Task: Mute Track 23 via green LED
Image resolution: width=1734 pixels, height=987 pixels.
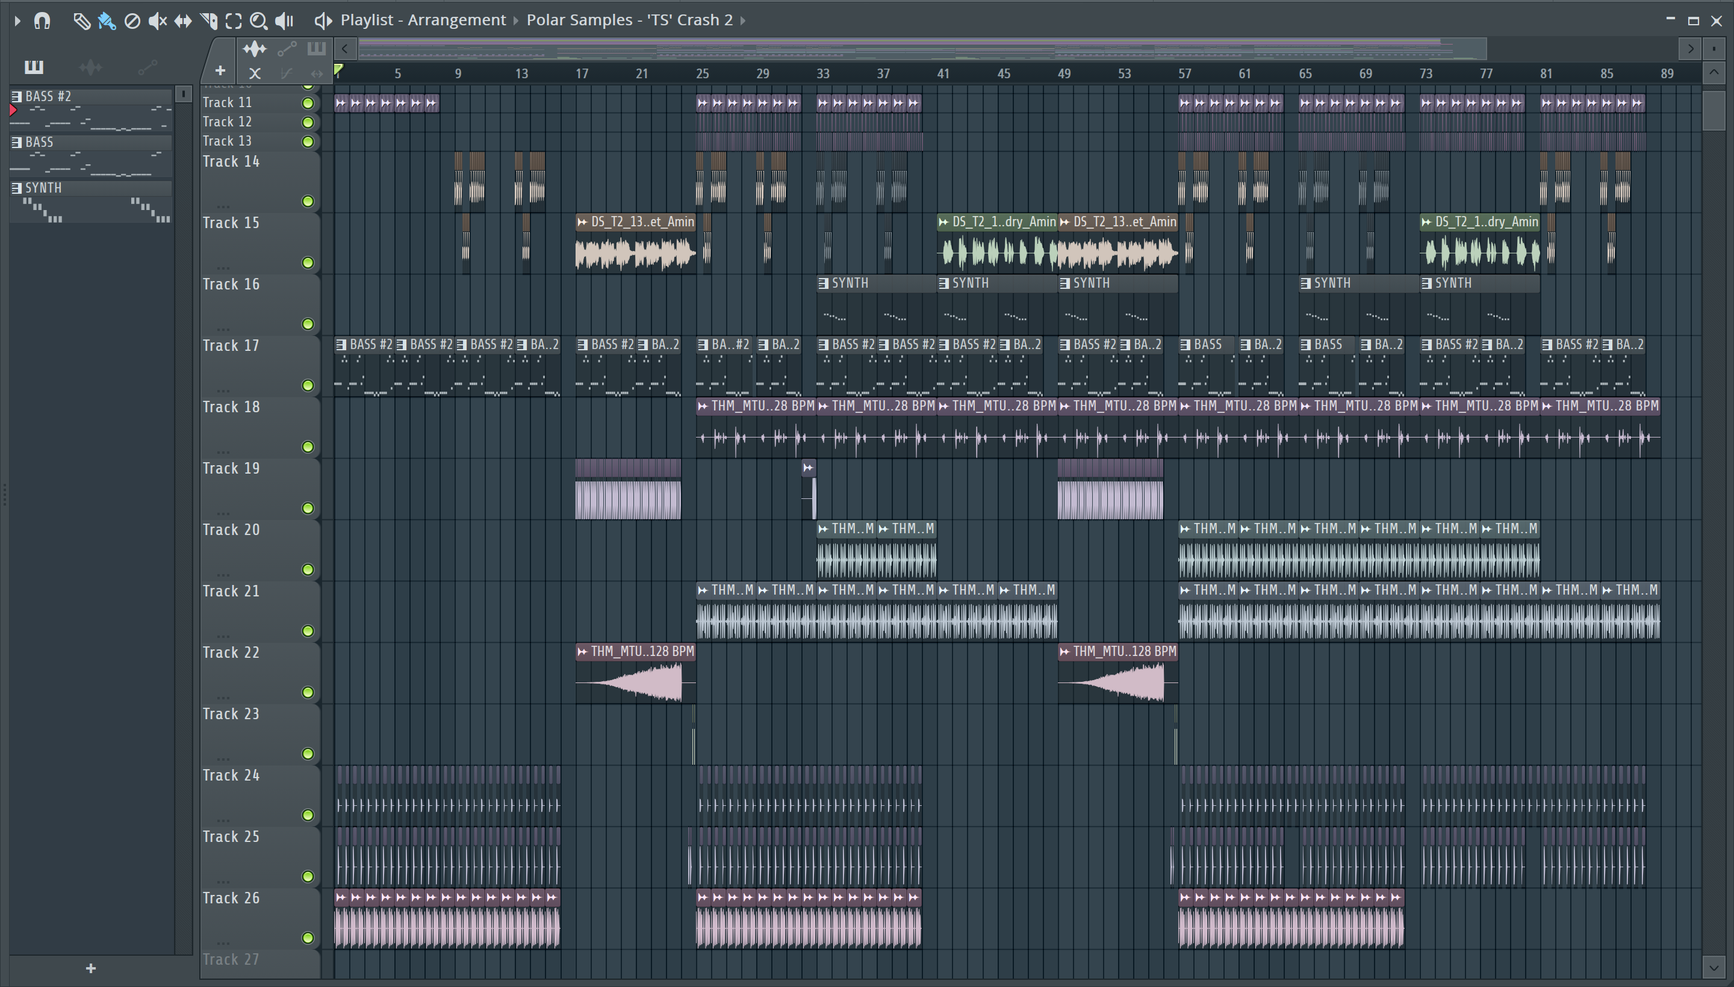Action: pos(308,754)
